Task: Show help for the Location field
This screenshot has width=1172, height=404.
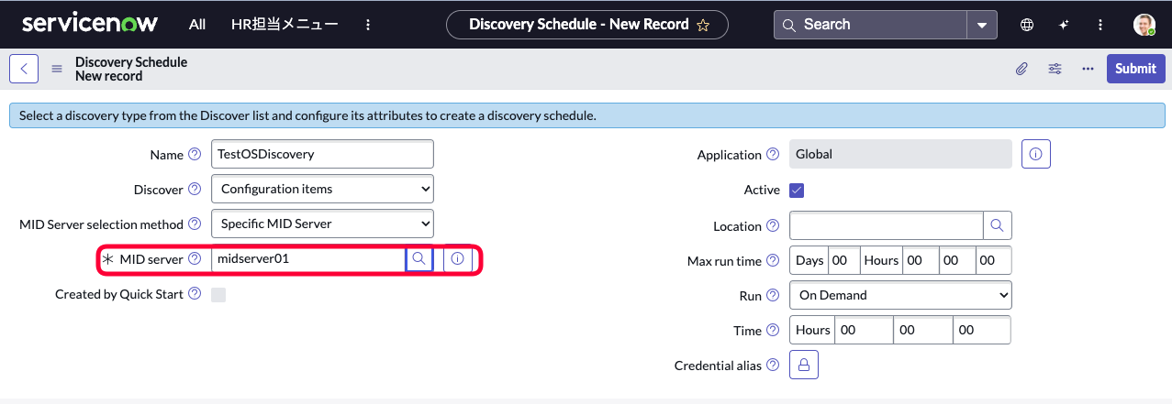Action: click(773, 225)
